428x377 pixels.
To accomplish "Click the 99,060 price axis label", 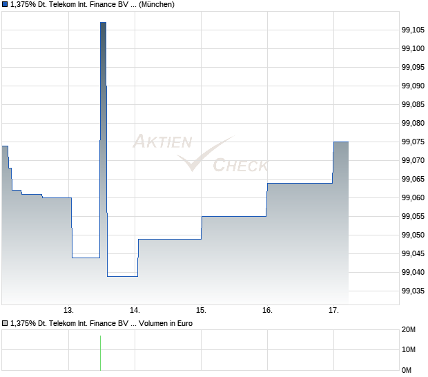I will (413, 197).
